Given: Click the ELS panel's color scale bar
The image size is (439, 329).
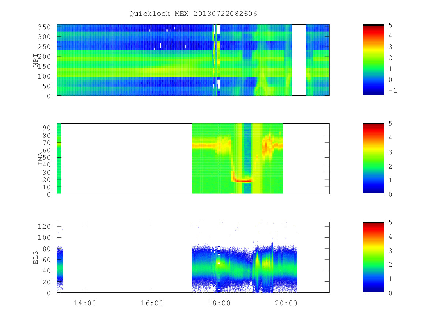Looking at the screenshot, I should 373,257.
